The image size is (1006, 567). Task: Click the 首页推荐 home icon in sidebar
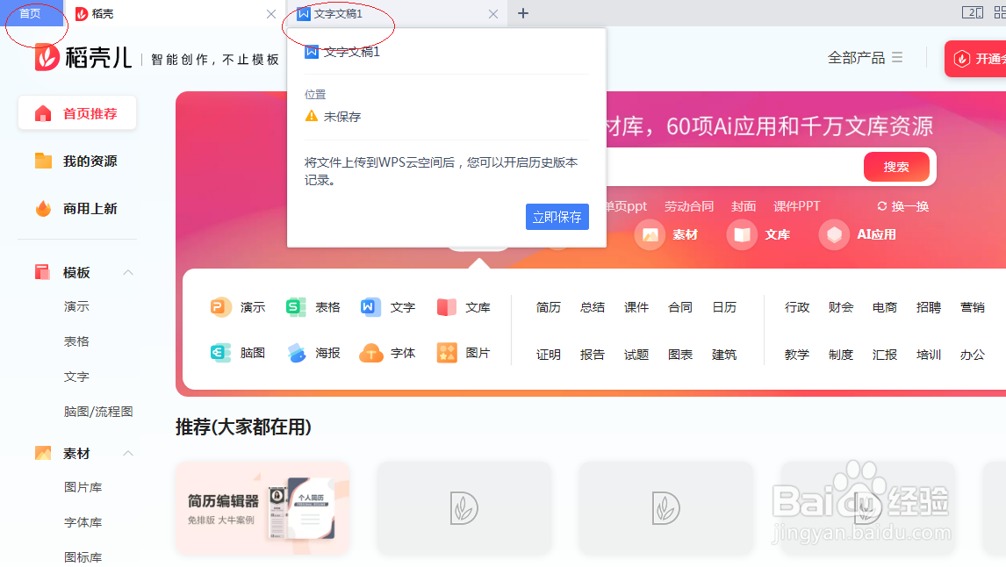[43, 113]
